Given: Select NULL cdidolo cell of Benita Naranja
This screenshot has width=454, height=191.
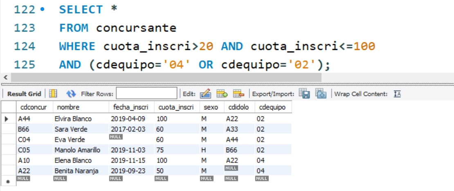Looking at the screenshot, I should (239, 171).
